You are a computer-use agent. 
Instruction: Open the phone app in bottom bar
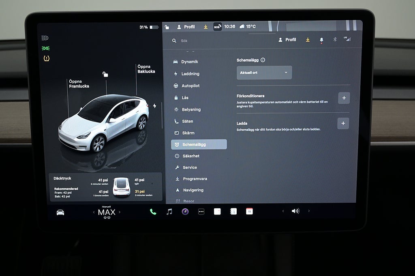[x=153, y=212]
